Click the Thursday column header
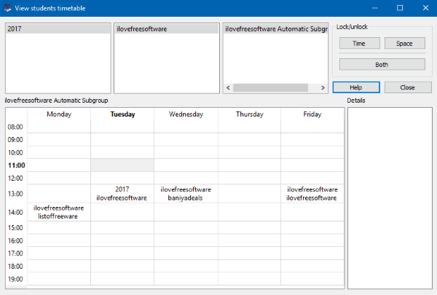437x295 pixels. coord(249,114)
